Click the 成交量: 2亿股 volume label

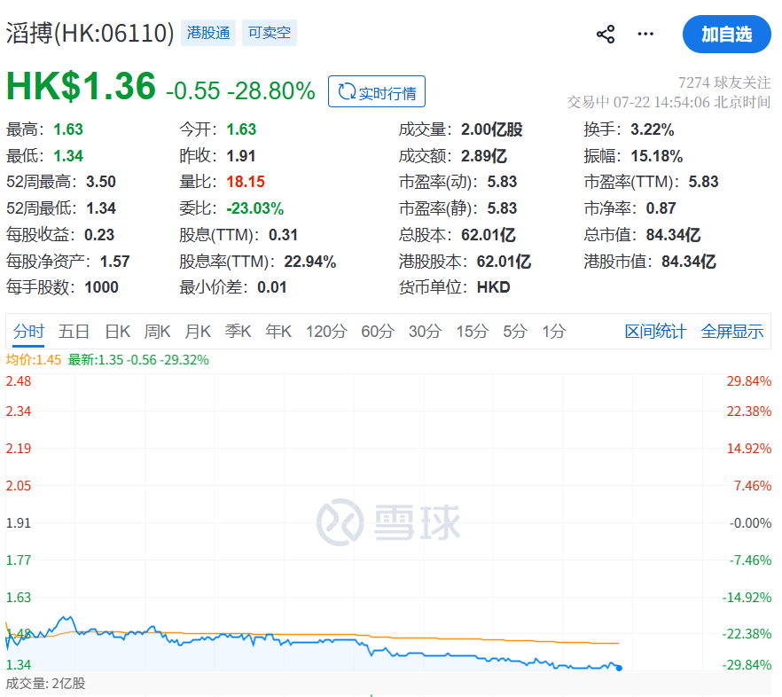45,684
